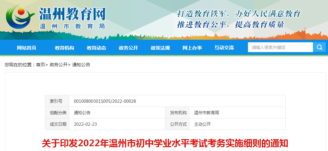
Task: Select 政务公开 in the navigation bar
Action: (128, 48)
